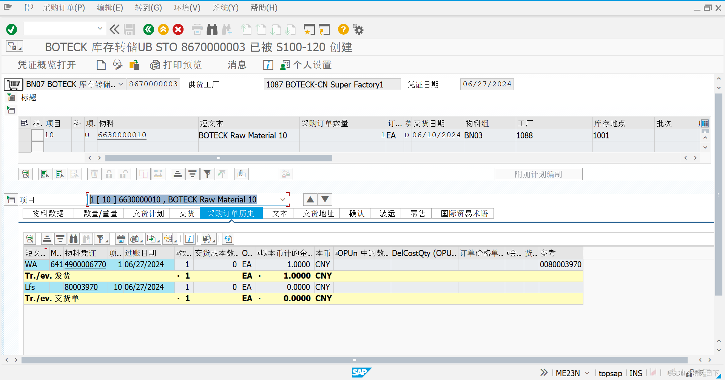Collapse the item overview section toggle
Image resolution: width=725 pixels, height=380 pixels.
11,110
